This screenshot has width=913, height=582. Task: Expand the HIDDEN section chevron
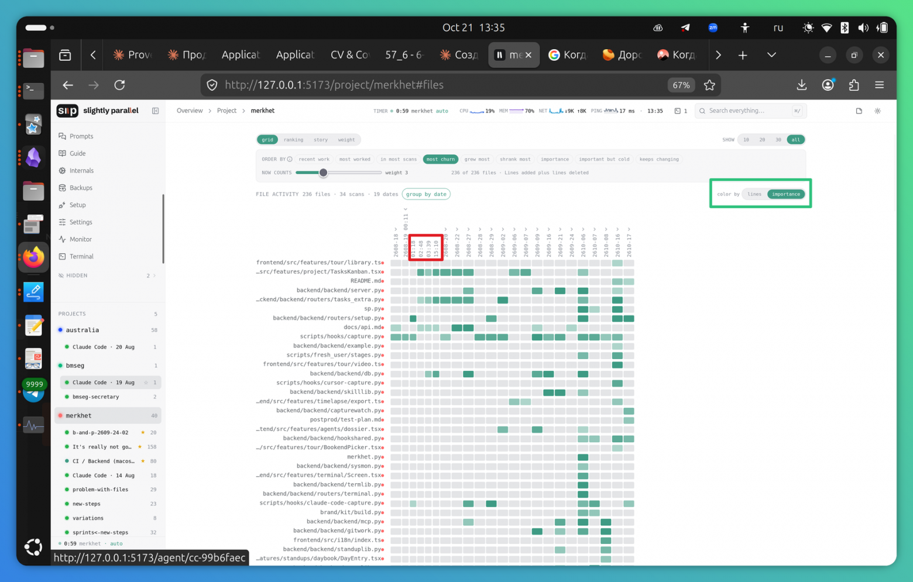click(x=155, y=275)
